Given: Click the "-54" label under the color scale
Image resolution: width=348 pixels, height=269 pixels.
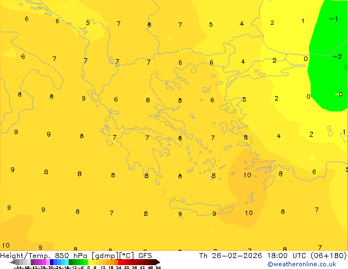Looking at the screenshot, I should pyautogui.click(x=18, y=268).
